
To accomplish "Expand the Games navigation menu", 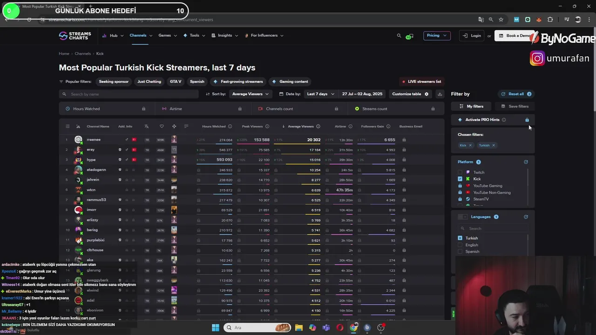I will (x=168, y=35).
